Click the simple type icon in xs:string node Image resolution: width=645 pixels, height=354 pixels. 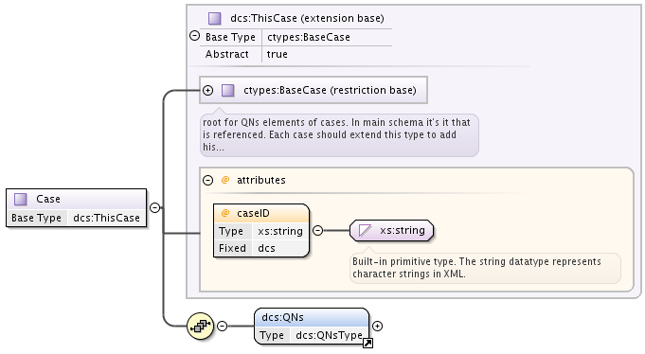point(365,230)
